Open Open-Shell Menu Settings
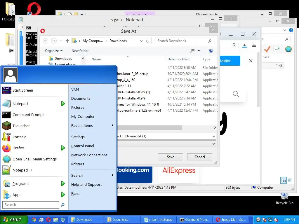The height and width of the screenshot is (224, 299). pos(34,159)
